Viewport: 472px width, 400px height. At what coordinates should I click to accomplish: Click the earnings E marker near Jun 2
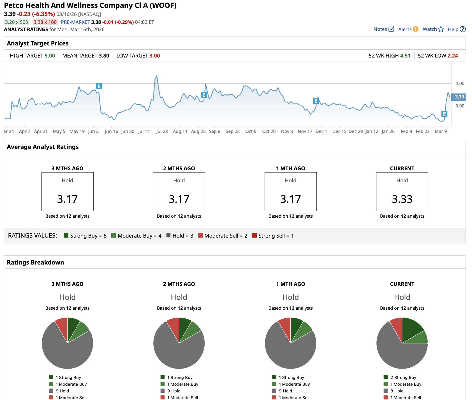pos(99,86)
